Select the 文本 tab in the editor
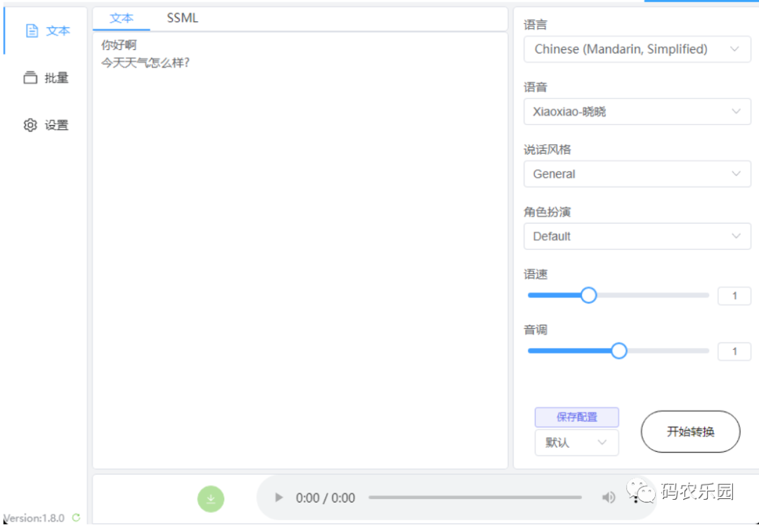Viewport: 759px width, 525px height. tap(121, 18)
